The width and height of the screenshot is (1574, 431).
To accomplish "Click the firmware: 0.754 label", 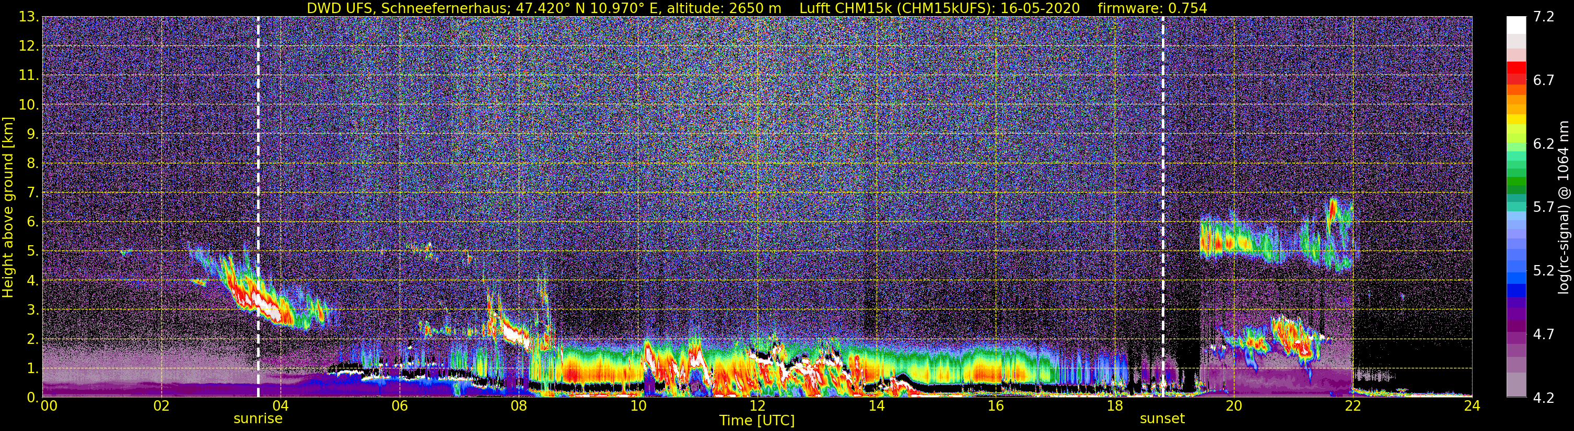I will tap(1152, 8).
